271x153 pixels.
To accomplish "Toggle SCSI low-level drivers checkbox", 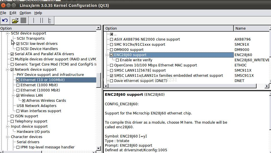I will 18,44.
